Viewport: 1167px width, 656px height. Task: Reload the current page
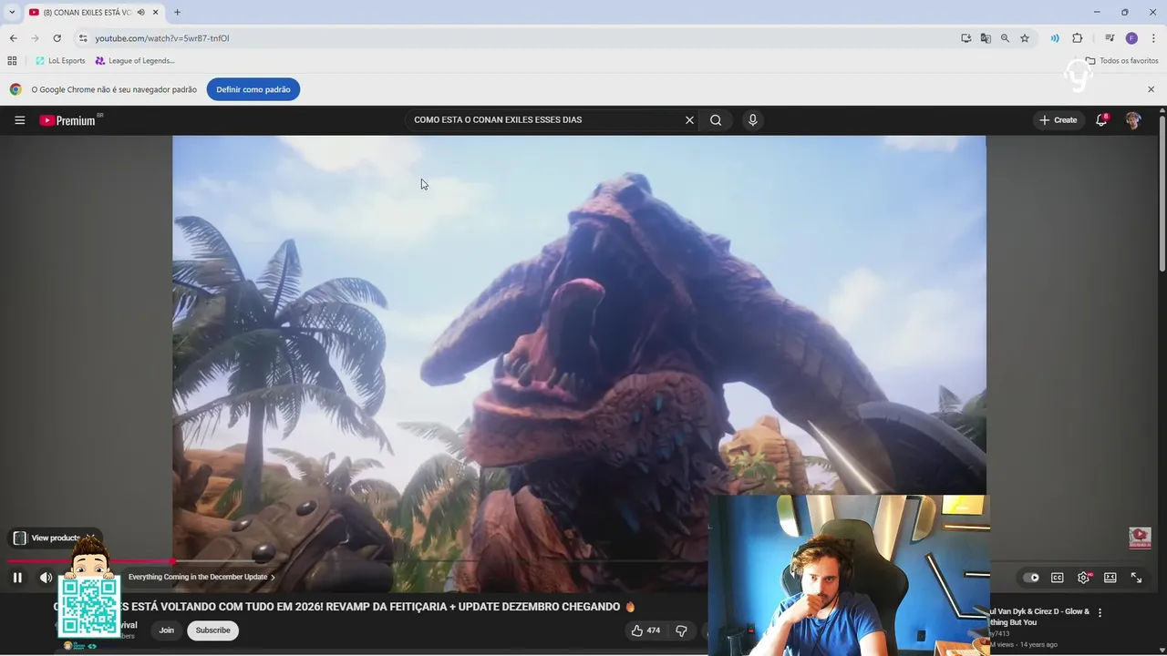click(x=57, y=38)
